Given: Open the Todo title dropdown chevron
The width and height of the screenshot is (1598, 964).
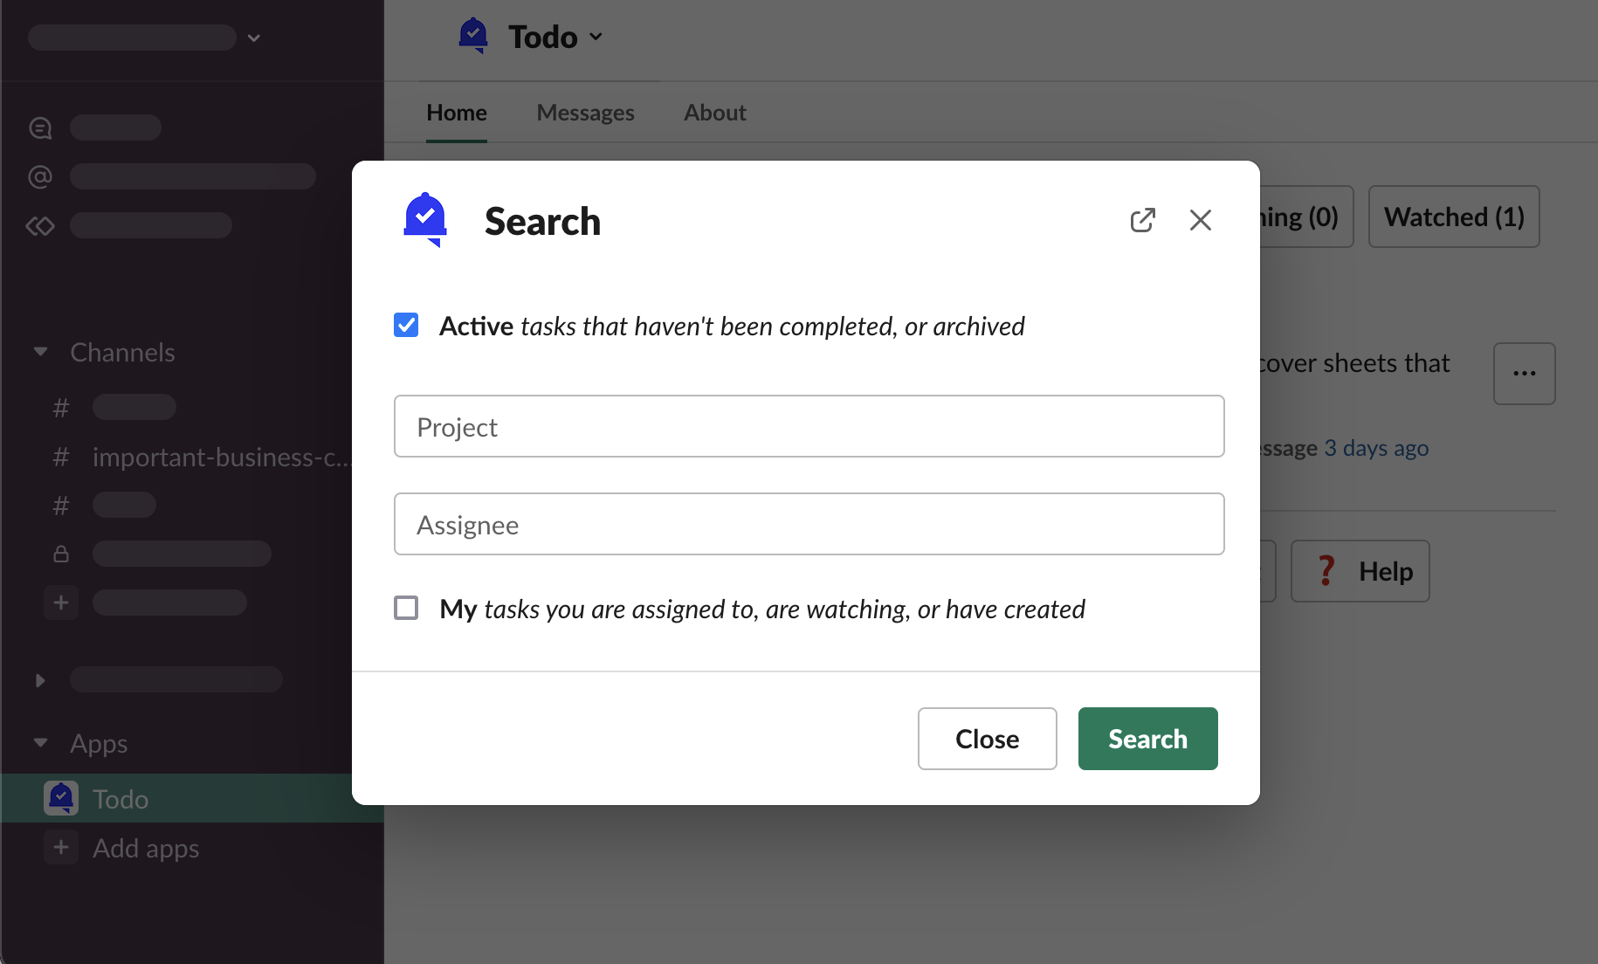Looking at the screenshot, I should coord(596,37).
